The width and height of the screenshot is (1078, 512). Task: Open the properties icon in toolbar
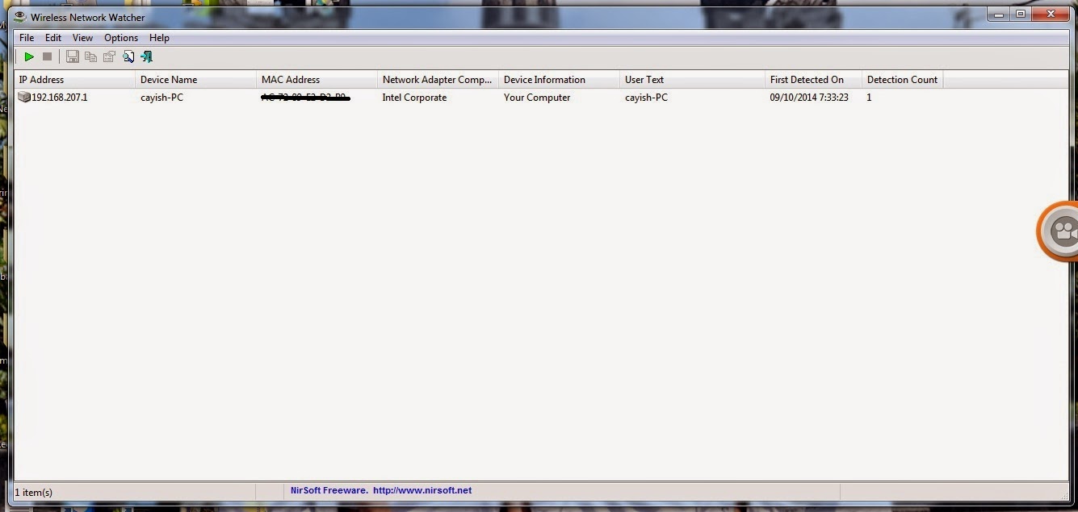[x=109, y=56]
